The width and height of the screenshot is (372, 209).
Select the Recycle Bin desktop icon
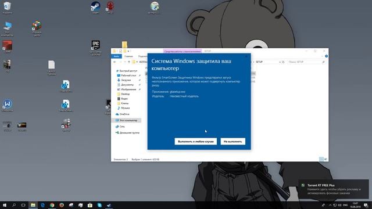coord(7,8)
